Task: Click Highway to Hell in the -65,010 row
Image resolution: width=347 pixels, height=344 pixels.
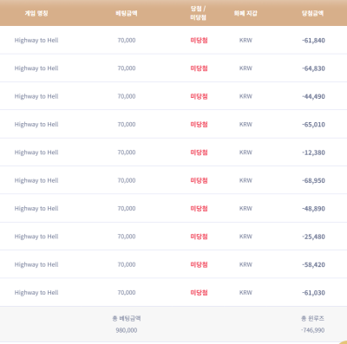Action: (36, 125)
